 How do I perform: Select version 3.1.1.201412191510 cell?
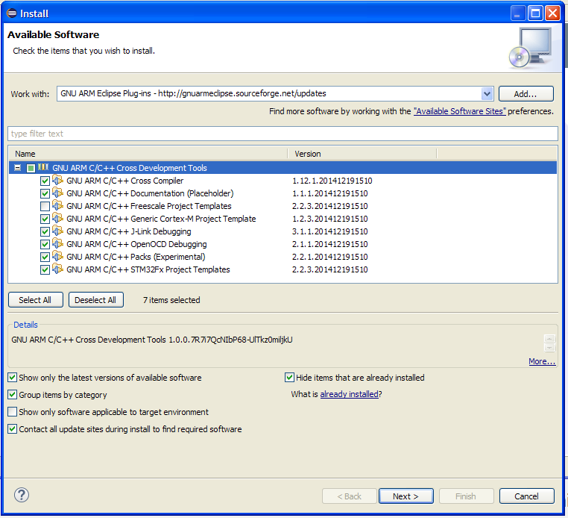point(330,231)
